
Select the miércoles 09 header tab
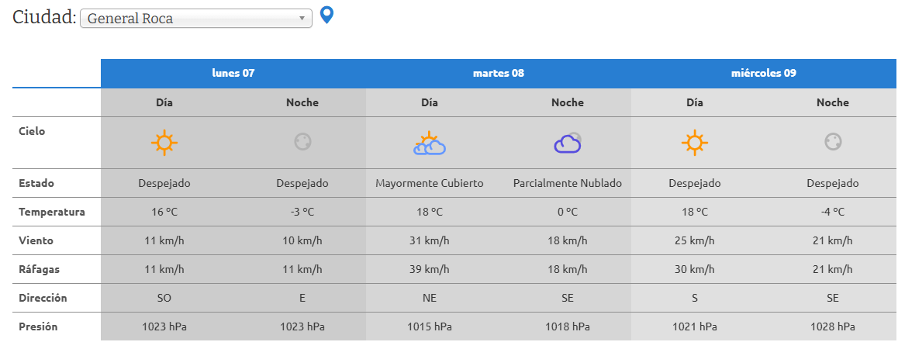click(764, 74)
